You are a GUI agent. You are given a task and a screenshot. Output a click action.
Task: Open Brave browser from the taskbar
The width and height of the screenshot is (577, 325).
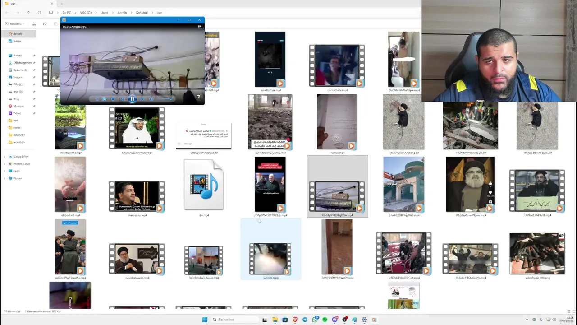click(x=295, y=320)
